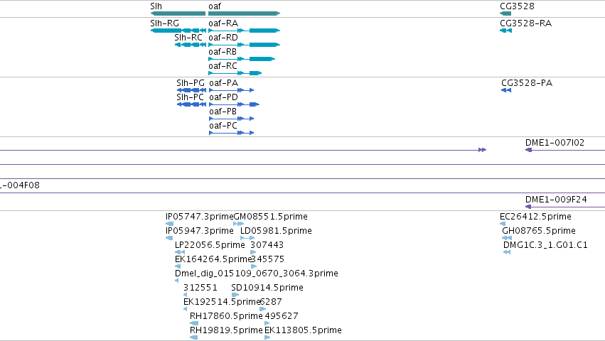Select the RH17860.5prime EST marker
The height and width of the screenshot is (341, 605).
coord(194,324)
